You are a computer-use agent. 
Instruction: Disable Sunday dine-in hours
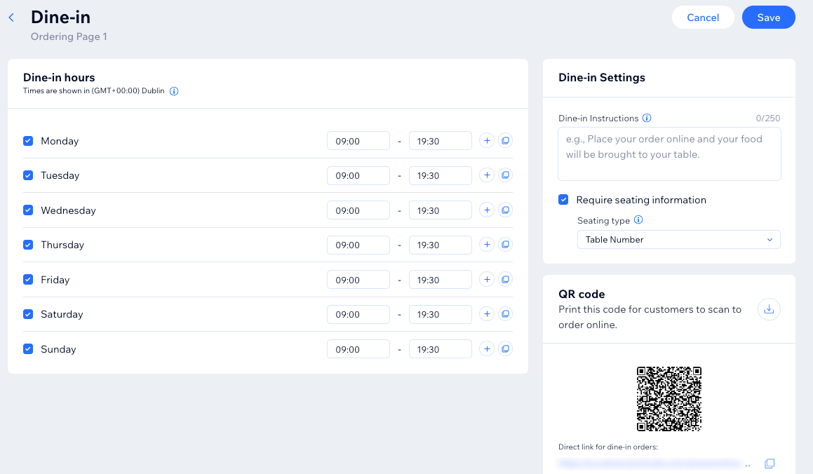click(x=28, y=348)
